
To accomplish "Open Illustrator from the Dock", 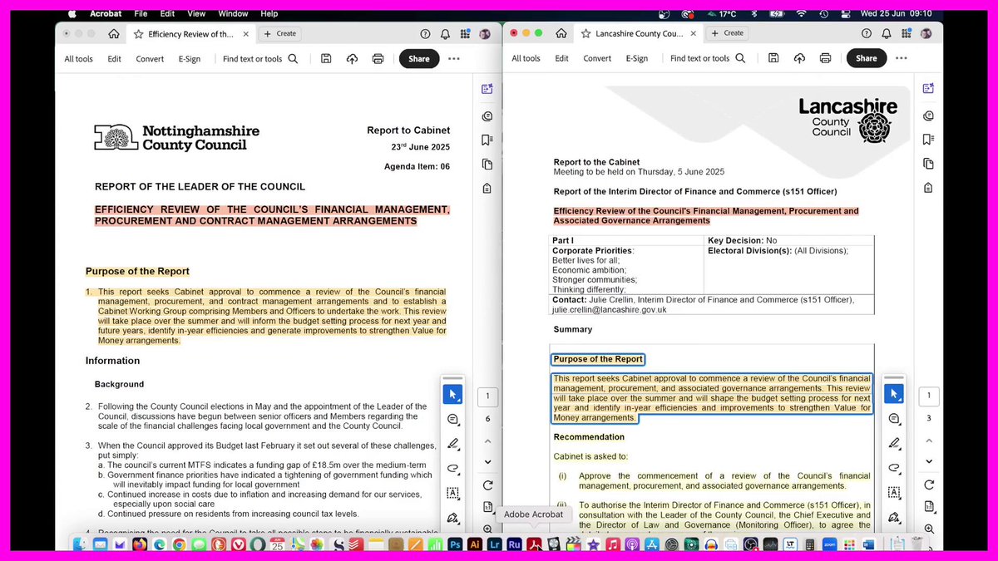I will (476, 544).
